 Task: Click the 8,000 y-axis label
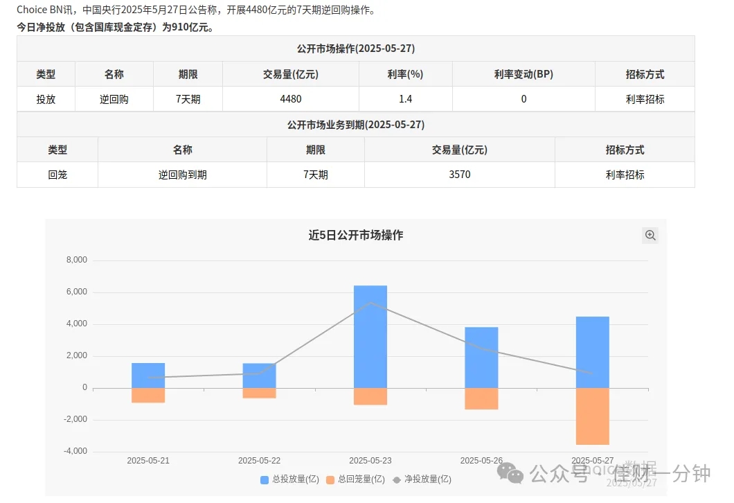77,260
